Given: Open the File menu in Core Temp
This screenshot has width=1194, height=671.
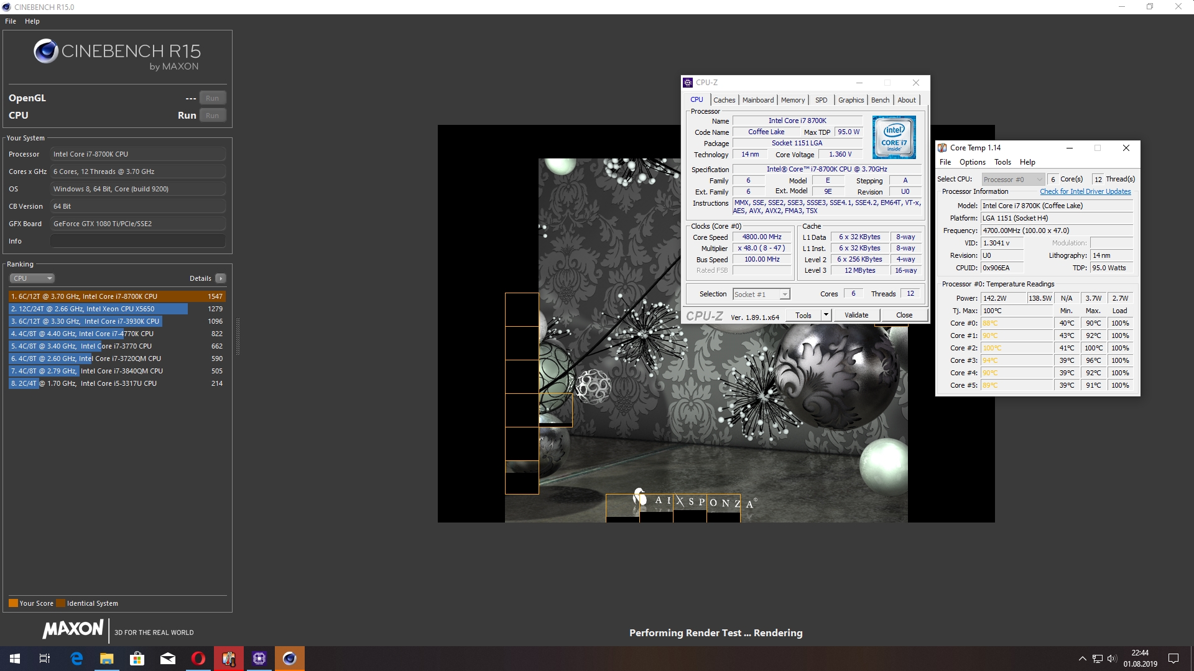Looking at the screenshot, I should coord(945,162).
